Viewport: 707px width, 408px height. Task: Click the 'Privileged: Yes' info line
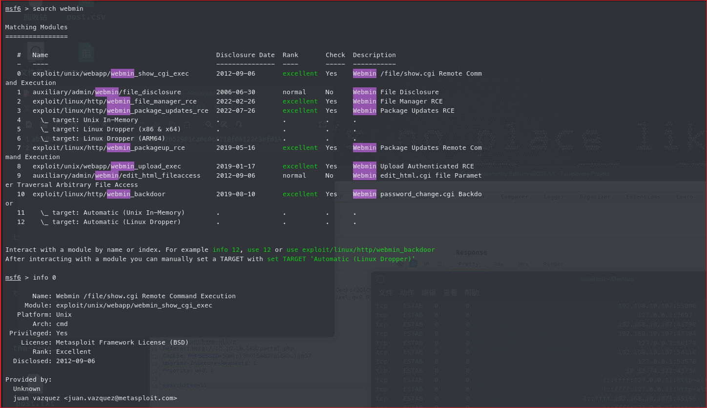[x=39, y=333]
